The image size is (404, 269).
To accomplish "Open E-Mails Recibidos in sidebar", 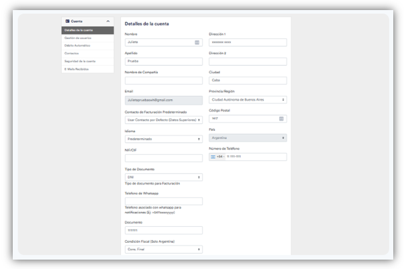I will (88, 69).
